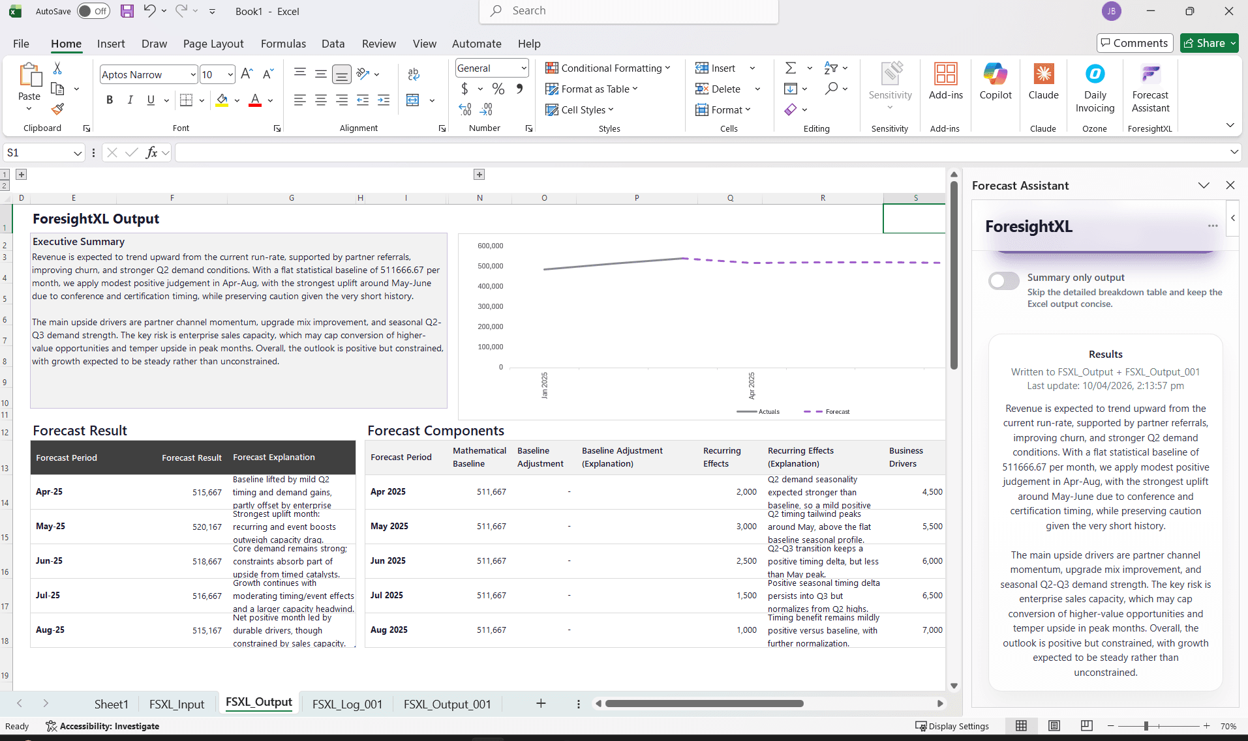Viewport: 1248px width, 741px height.
Task: Turn on the AutoSave toggle
Action: pos(93,11)
